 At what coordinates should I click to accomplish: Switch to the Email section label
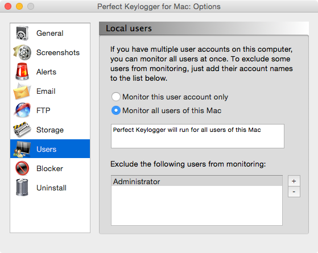pos(46,91)
